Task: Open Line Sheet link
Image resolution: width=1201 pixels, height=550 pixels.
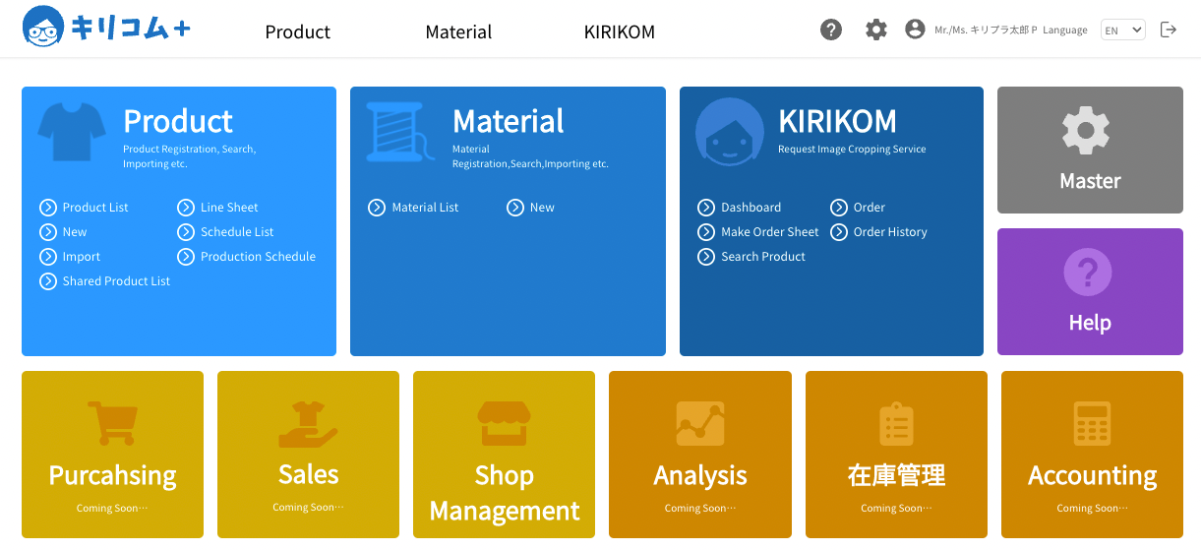Action: pos(229,208)
